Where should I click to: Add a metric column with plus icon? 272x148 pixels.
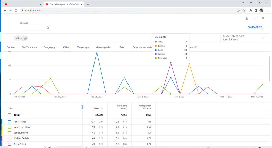(x=82, y=107)
